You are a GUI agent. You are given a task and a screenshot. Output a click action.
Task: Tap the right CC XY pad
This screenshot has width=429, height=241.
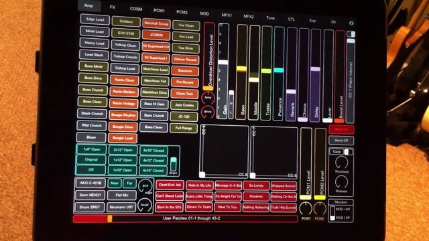click(x=274, y=153)
